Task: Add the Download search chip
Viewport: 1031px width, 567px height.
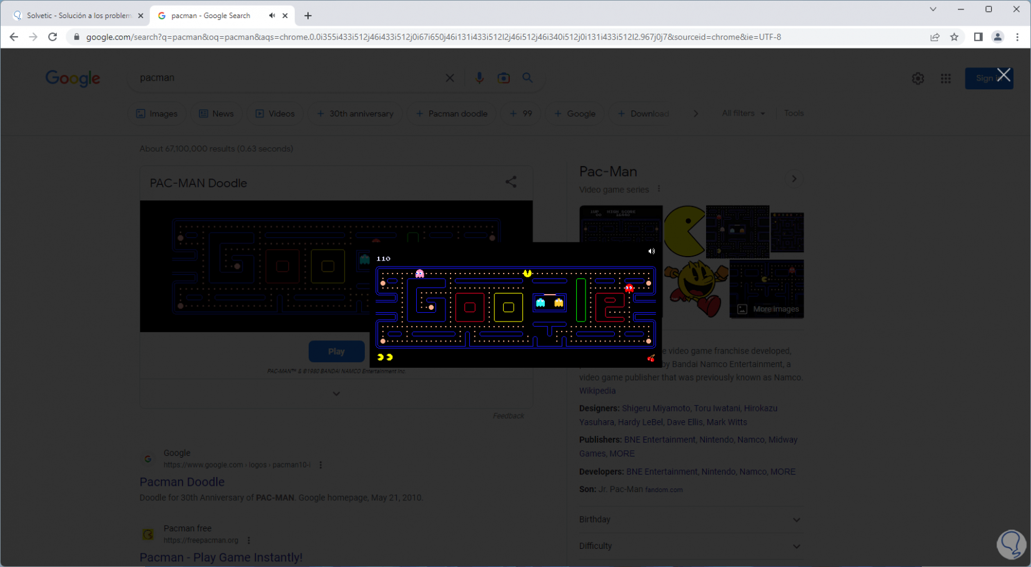Action: click(x=643, y=114)
